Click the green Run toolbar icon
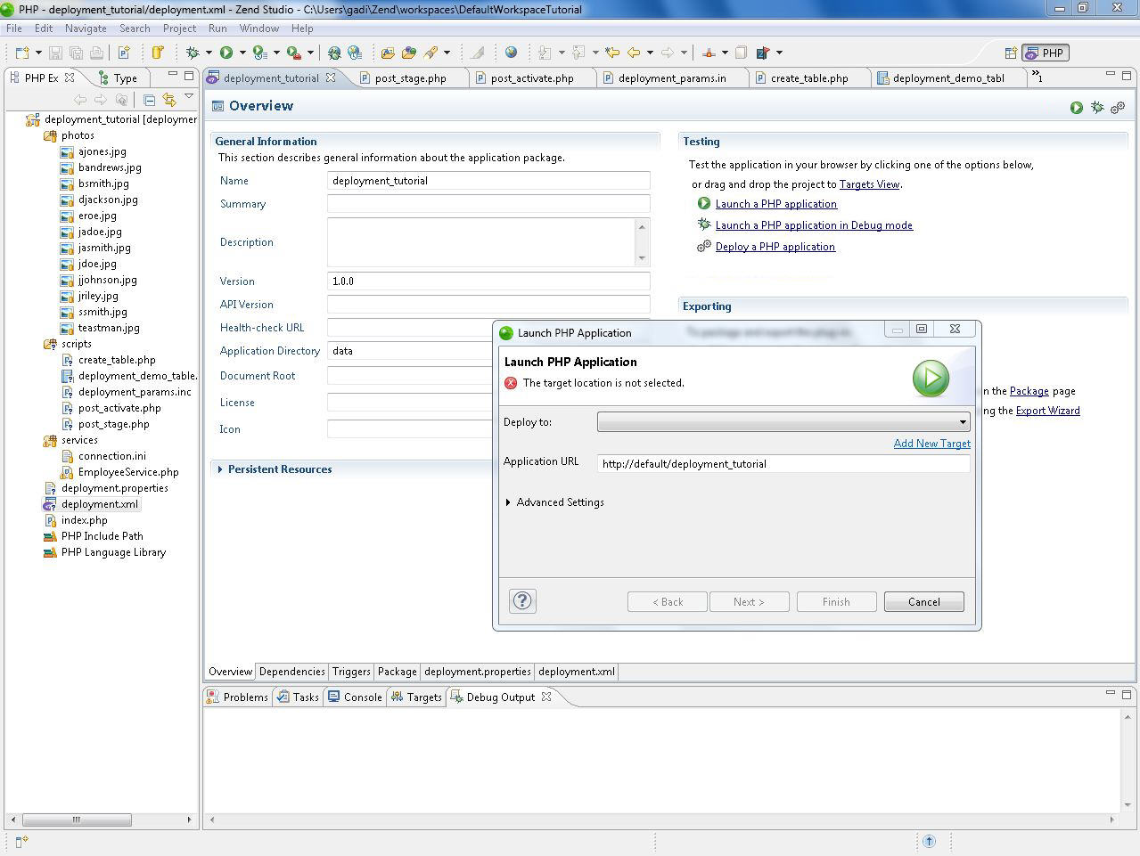Image resolution: width=1140 pixels, height=856 pixels. [x=226, y=53]
